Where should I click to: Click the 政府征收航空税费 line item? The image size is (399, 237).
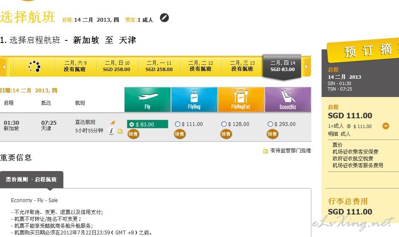point(353,159)
